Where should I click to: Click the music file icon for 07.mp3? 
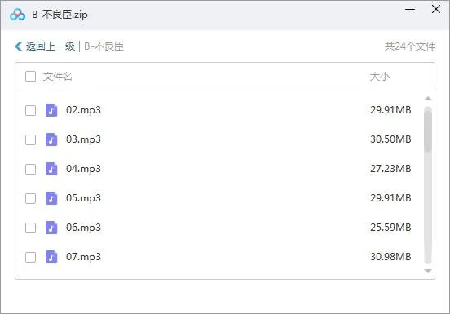51,257
